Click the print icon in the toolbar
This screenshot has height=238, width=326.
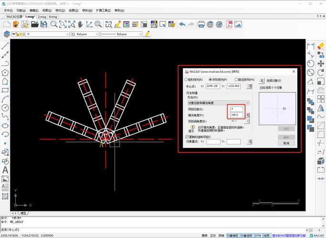[x=201, y=24]
